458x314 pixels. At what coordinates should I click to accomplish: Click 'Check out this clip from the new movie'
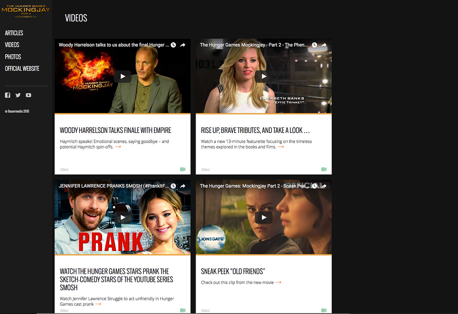coord(237,283)
